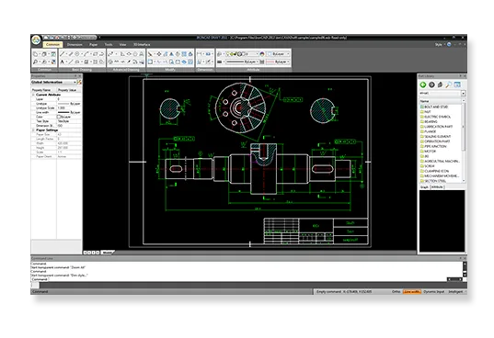
Task: Collapse the Current Attribute section
Action: [x=33, y=95]
